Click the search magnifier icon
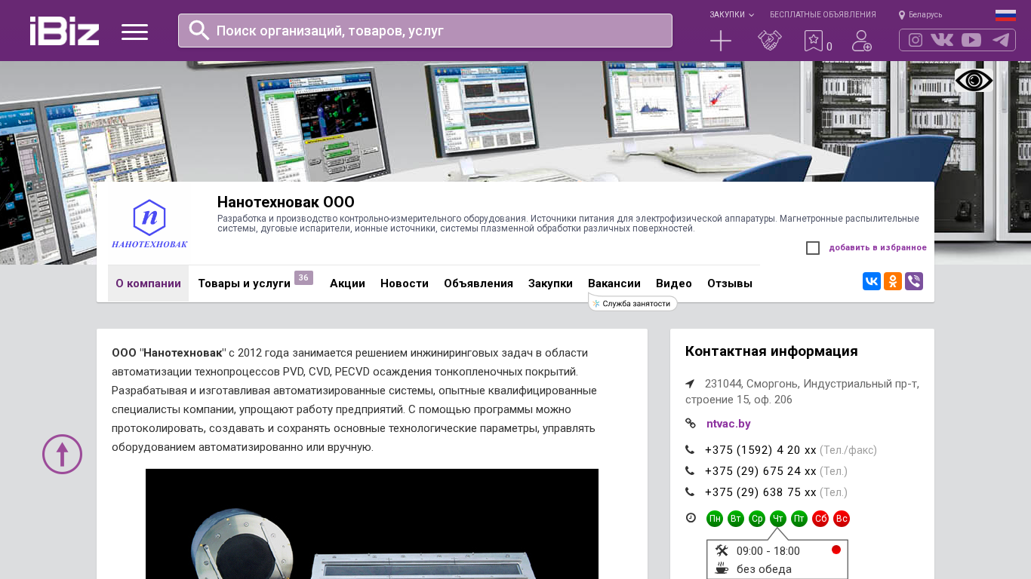 [x=199, y=30]
